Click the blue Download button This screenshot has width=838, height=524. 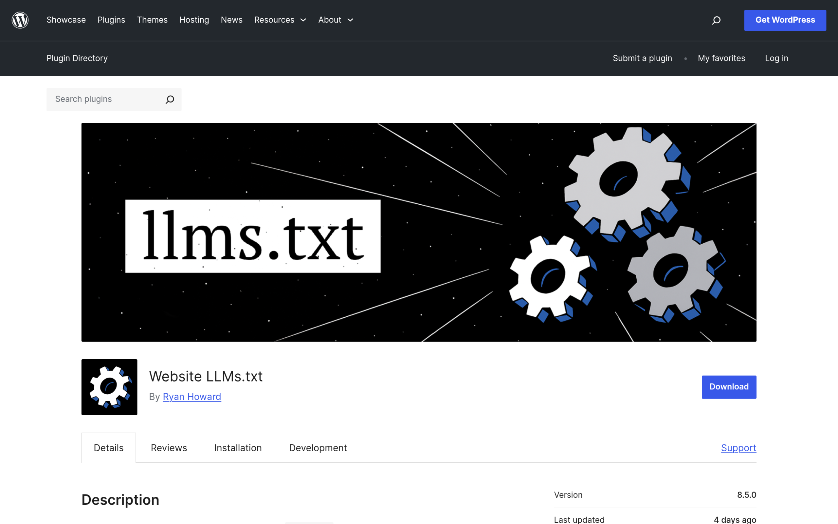tap(729, 387)
